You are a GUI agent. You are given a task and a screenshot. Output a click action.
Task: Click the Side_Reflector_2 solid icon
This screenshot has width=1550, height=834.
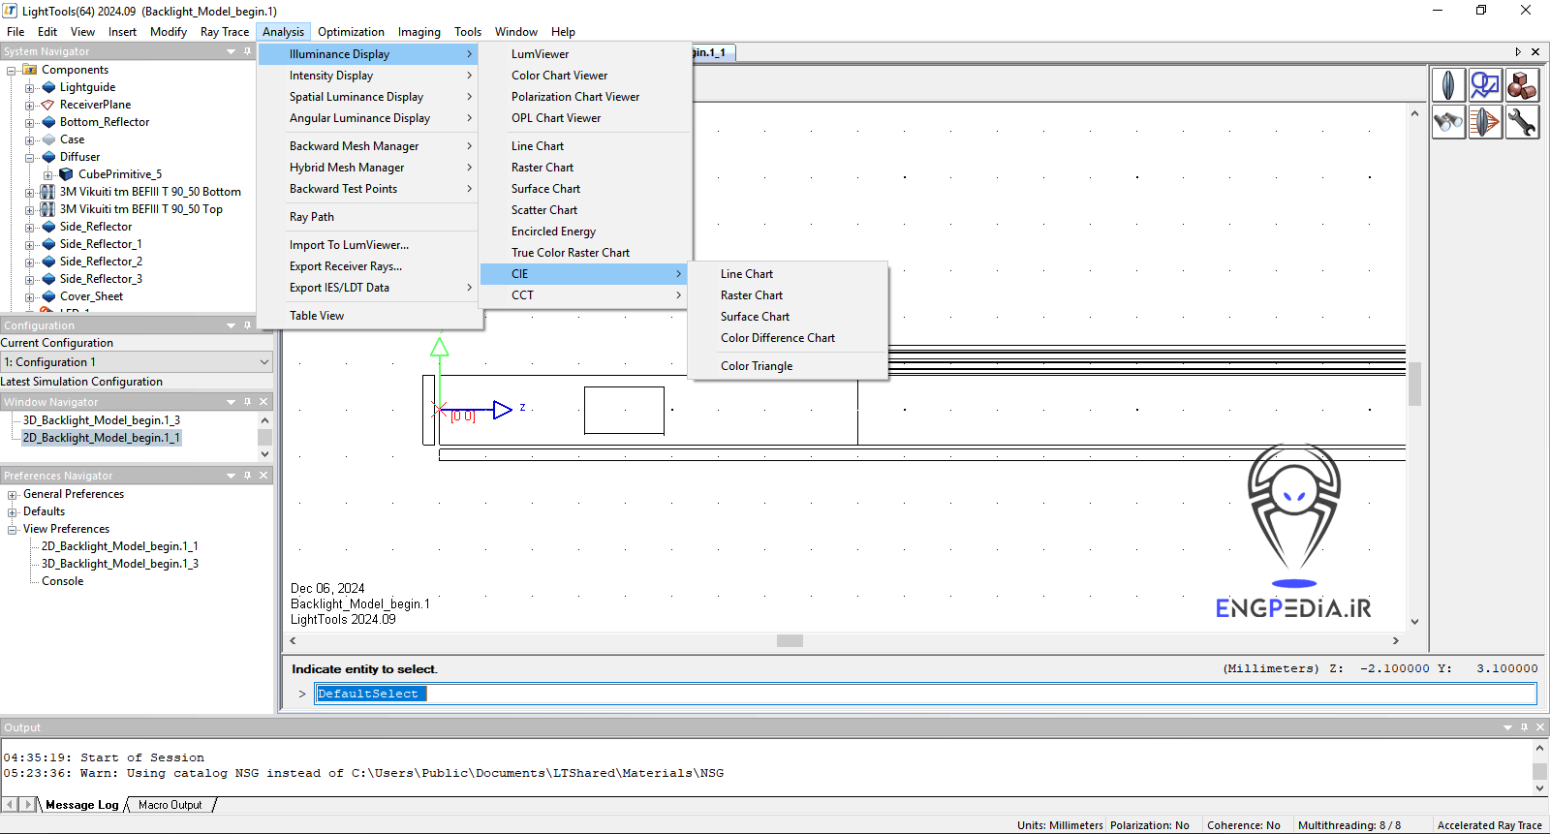(x=48, y=262)
